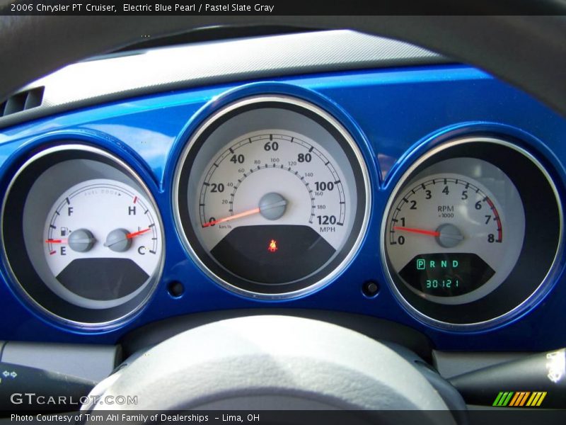The width and height of the screenshot is (566, 425).
Task: Click the fuel gauge needle hub
Action: (x=81, y=240)
